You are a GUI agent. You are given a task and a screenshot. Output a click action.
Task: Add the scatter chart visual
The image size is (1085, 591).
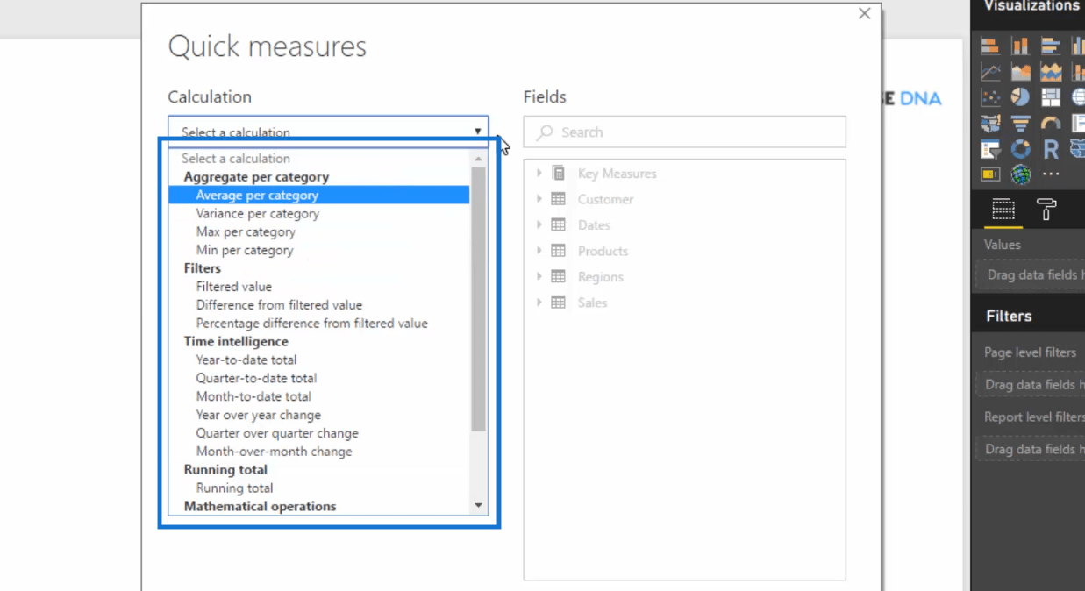990,97
